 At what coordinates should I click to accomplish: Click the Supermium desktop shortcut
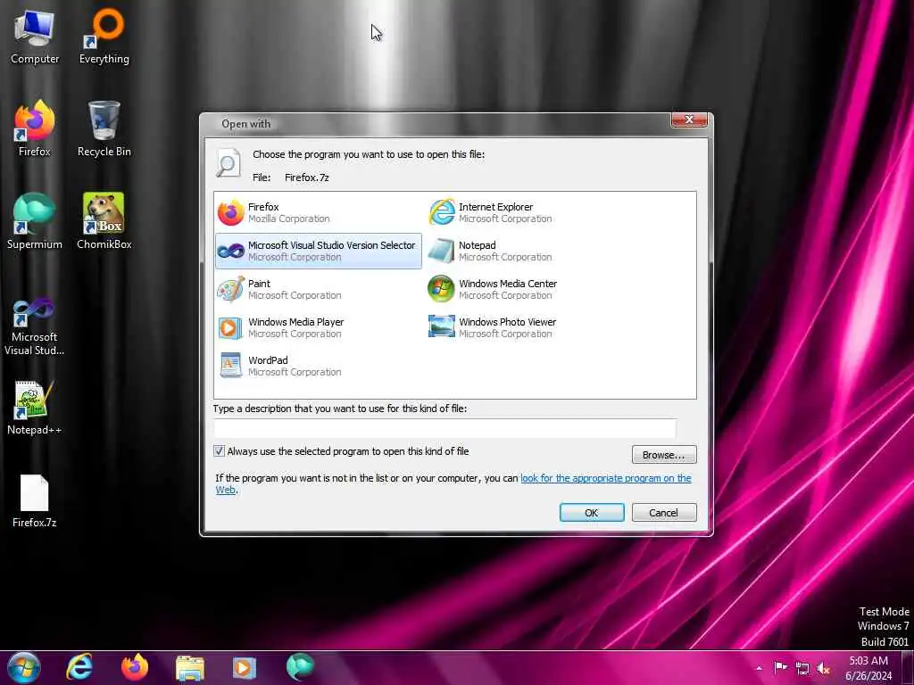(35, 221)
